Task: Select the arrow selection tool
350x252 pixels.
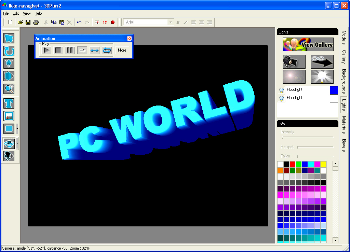Action: (9, 38)
